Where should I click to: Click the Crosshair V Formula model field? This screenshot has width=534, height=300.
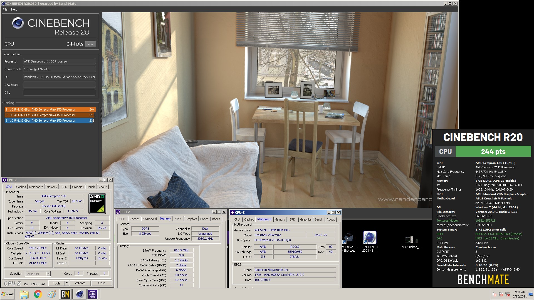tap(280, 235)
